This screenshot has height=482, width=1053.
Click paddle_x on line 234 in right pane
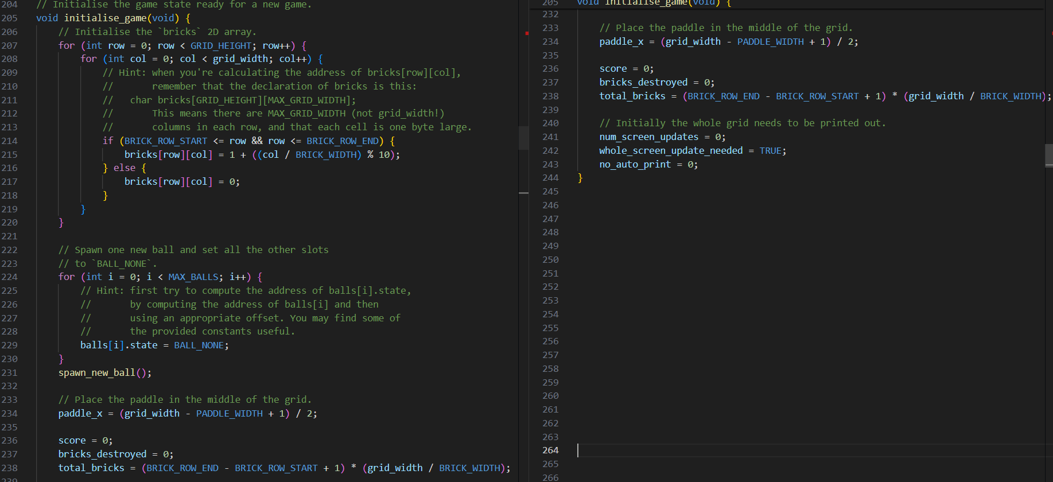[x=621, y=42]
